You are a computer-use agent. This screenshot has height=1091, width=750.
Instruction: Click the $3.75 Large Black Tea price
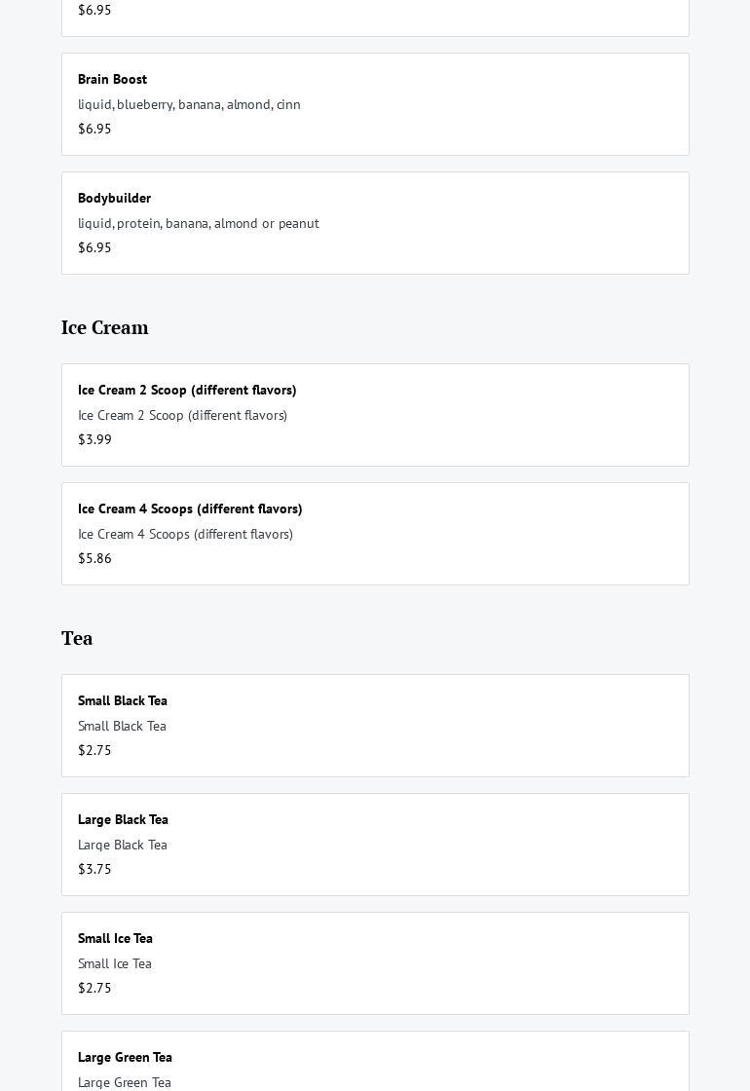pyautogui.click(x=94, y=869)
